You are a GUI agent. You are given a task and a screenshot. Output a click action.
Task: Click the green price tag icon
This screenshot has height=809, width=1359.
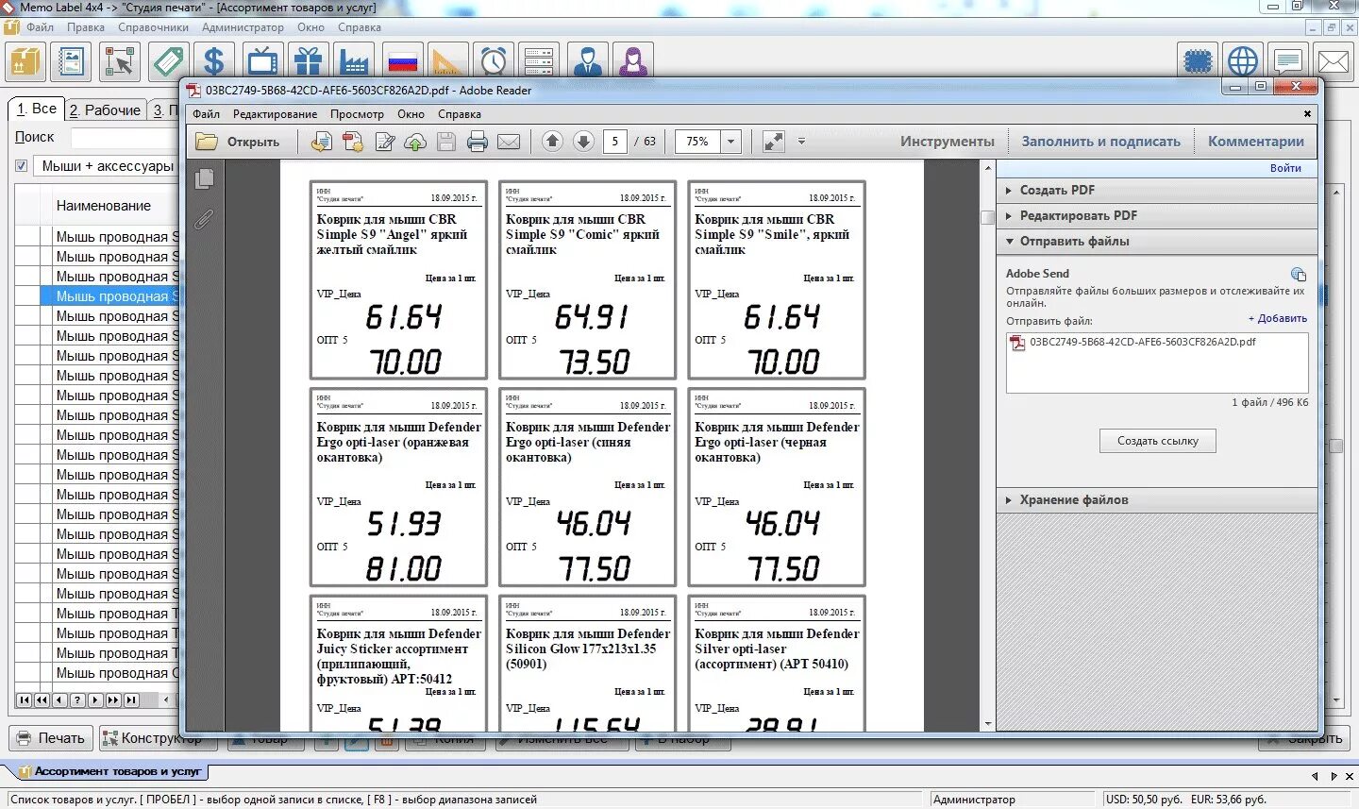pyautogui.click(x=168, y=62)
